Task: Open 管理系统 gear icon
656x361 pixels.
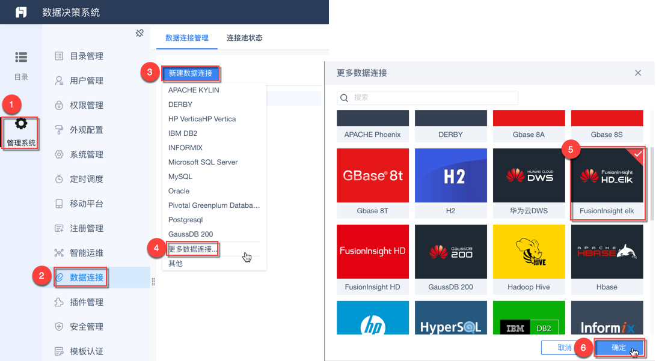Action: 21,124
